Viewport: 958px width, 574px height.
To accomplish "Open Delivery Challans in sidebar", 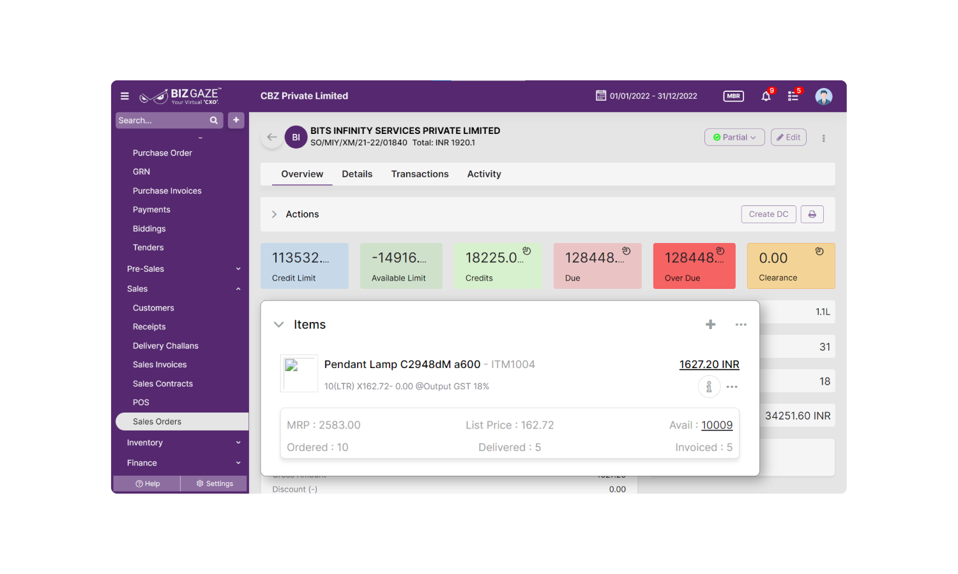I will 165,346.
